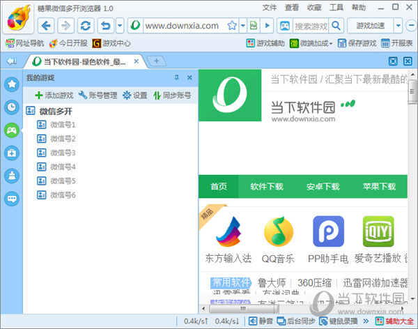This screenshot has width=418, height=329.
Task: Click 添加游戏 in panel toolbar
Action: coord(54,95)
